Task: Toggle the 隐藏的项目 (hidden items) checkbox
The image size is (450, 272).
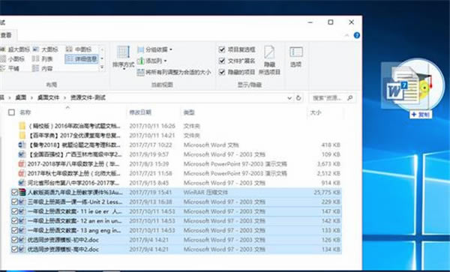Action: (x=237, y=72)
